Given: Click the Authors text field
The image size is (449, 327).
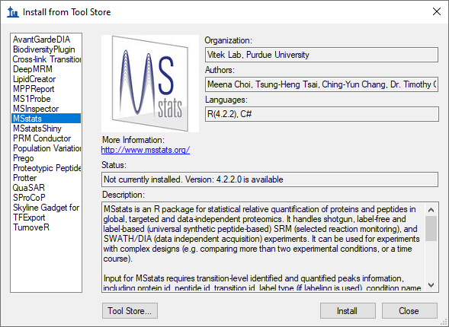Looking at the screenshot, I should point(322,84).
